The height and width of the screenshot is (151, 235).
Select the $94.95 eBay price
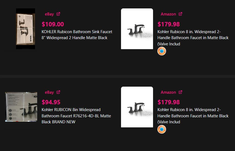coord(51,102)
